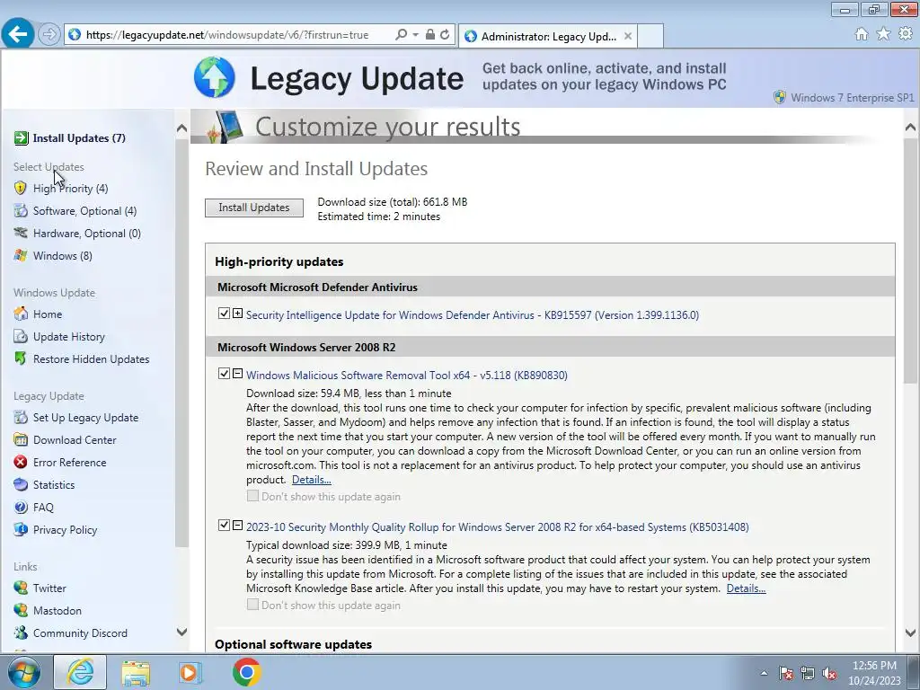Viewport: 920px width, 690px height.
Task: Click the main page scrollbar up arrow
Action: pos(911,127)
